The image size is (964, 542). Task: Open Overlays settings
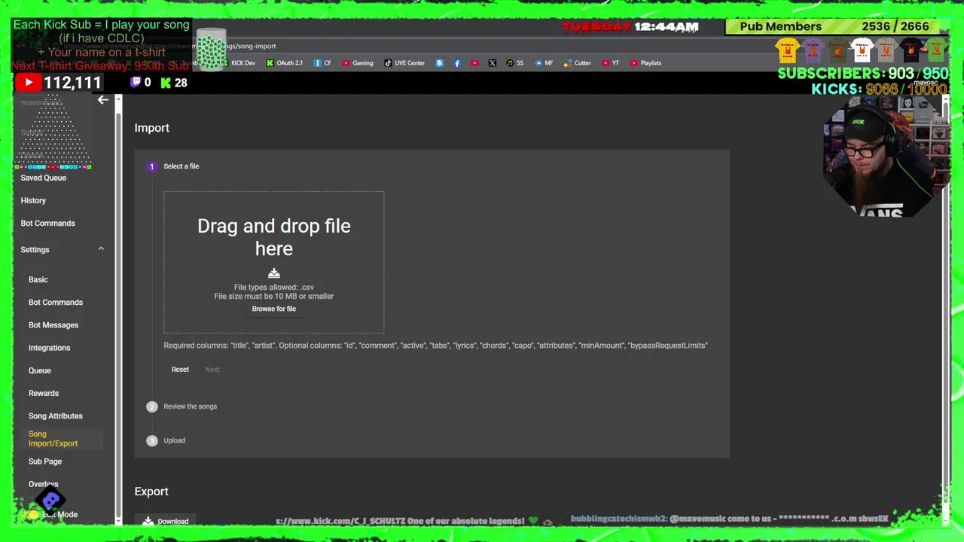(x=44, y=484)
